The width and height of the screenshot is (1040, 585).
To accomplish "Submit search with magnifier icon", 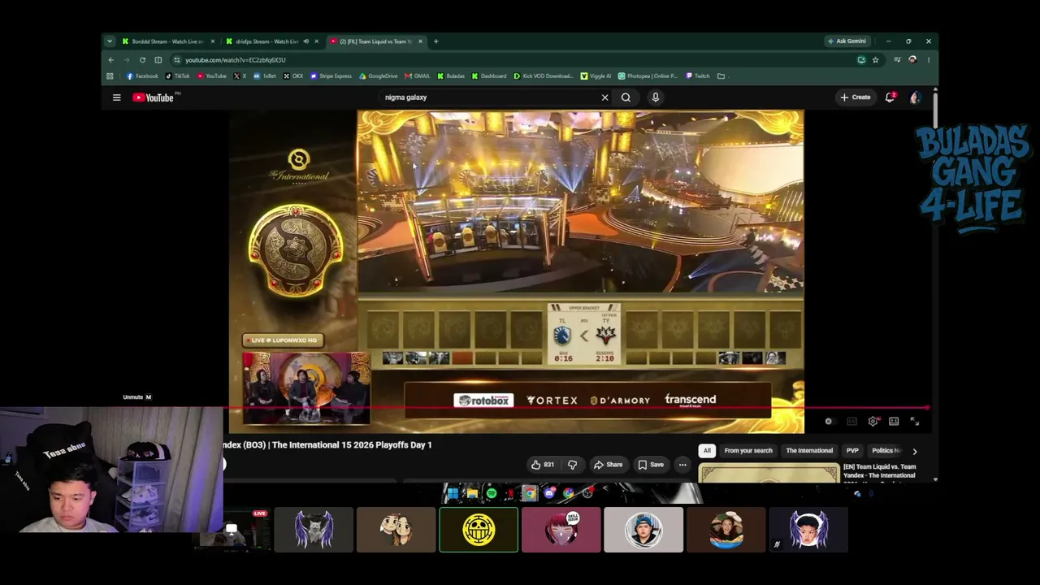I will coord(626,97).
